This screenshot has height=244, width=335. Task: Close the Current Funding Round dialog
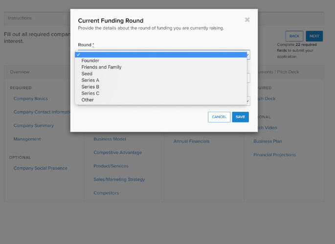[x=247, y=20]
